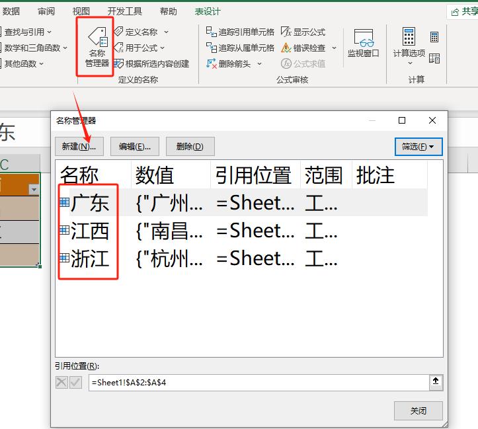
Task: Click value {"广州... cell
Action: pyautogui.click(x=169, y=203)
